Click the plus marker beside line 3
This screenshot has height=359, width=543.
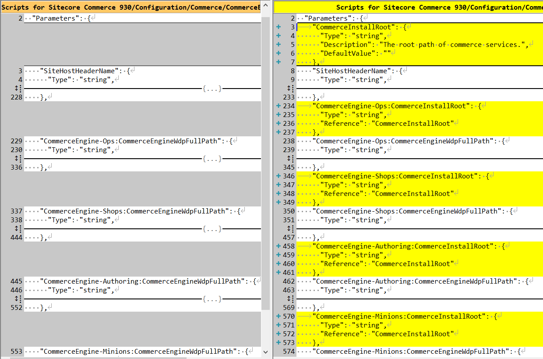point(279,27)
